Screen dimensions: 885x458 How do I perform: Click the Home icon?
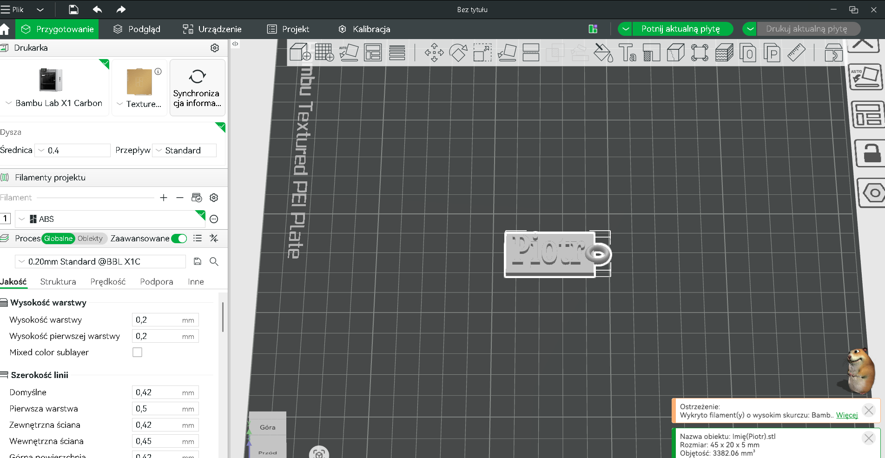5,29
